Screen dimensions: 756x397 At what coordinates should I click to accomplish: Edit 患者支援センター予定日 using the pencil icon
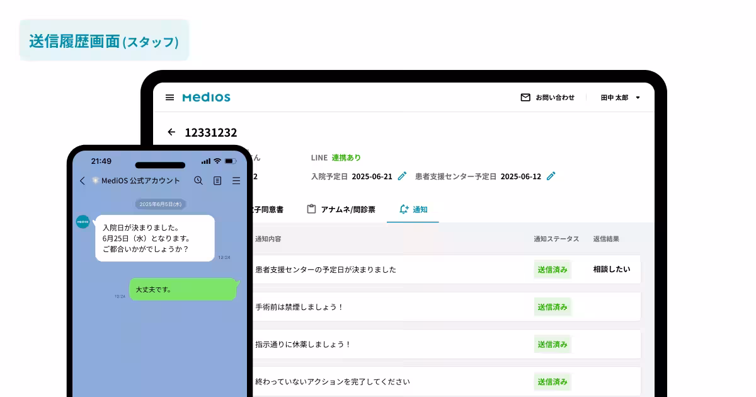tap(551, 176)
